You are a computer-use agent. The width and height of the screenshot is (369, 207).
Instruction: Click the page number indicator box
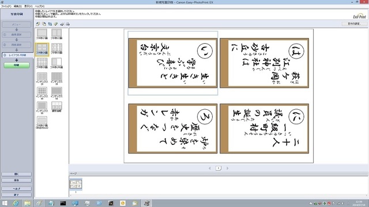(x=219, y=168)
